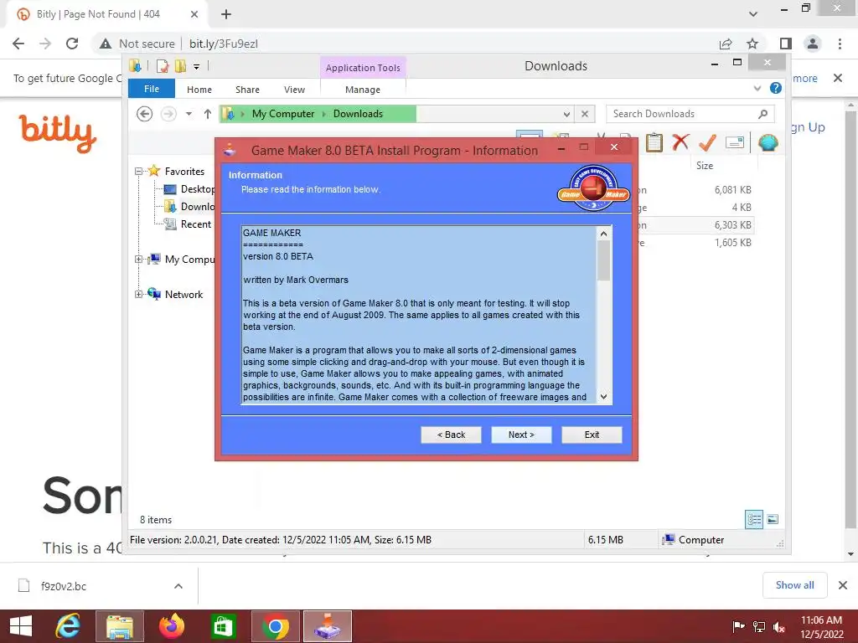Switch Explorer to details view icon
The image size is (858, 643).
[754, 519]
